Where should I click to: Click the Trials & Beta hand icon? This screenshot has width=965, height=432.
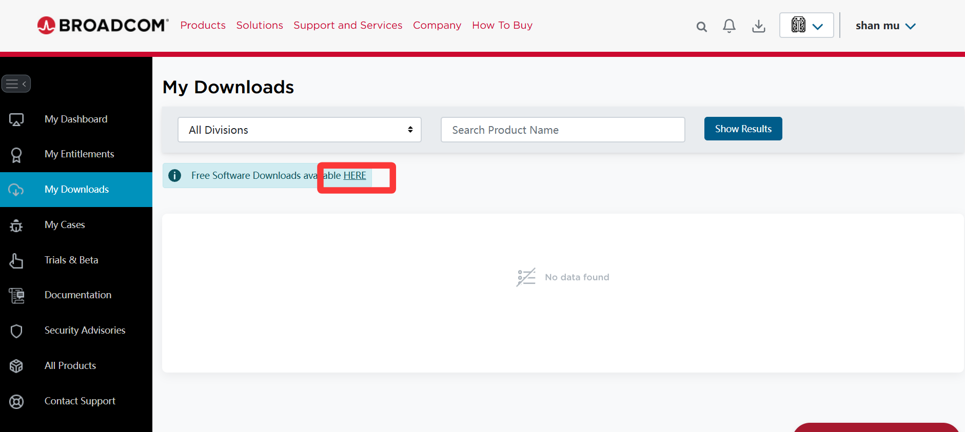tap(16, 260)
